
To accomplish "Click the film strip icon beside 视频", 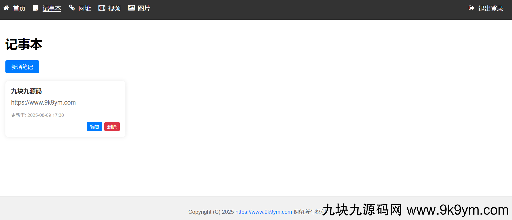I will [x=102, y=8].
